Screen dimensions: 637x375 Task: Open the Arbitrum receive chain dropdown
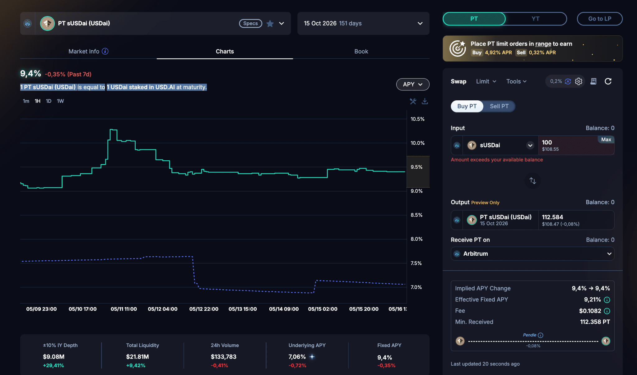click(532, 254)
